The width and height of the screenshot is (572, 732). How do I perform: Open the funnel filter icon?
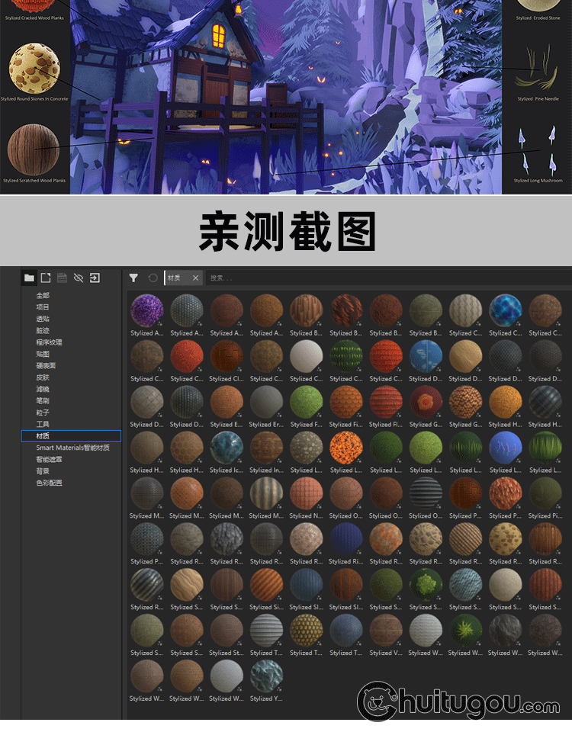(133, 278)
